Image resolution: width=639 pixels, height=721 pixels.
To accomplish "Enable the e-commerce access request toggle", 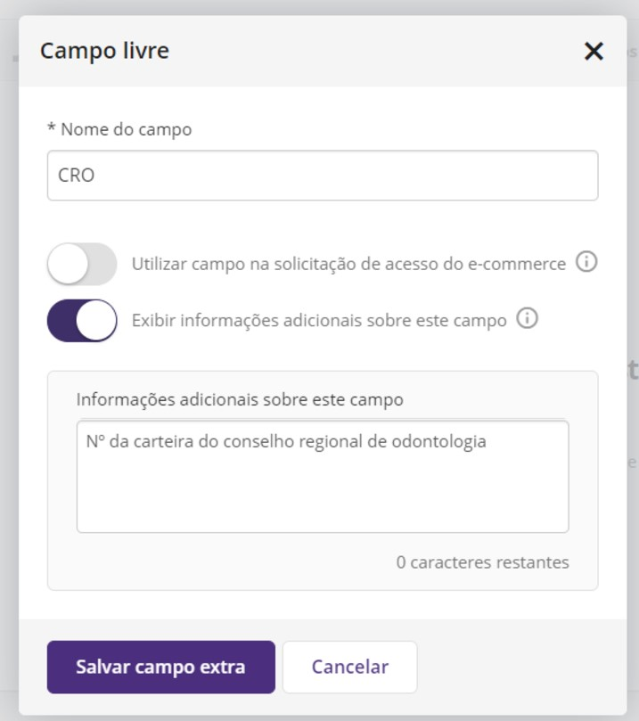I will pyautogui.click(x=82, y=264).
